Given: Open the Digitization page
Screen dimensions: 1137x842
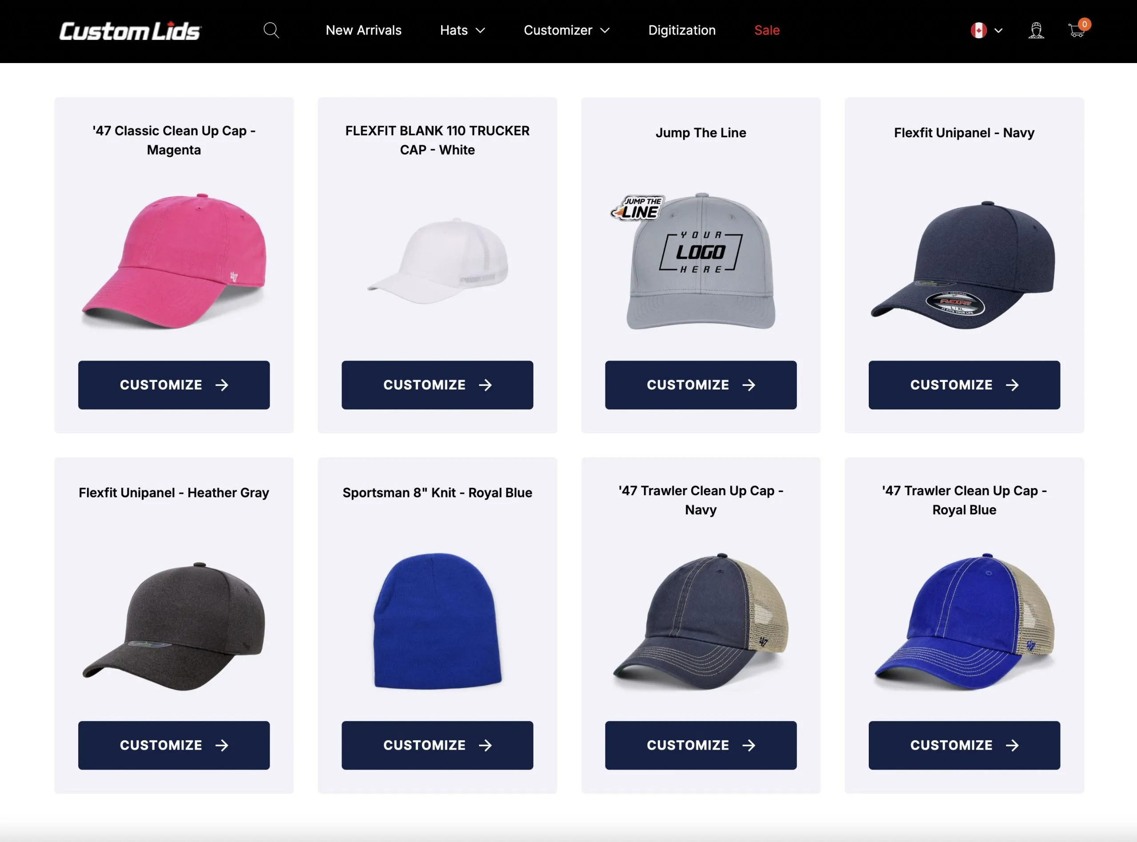Looking at the screenshot, I should (x=682, y=31).
